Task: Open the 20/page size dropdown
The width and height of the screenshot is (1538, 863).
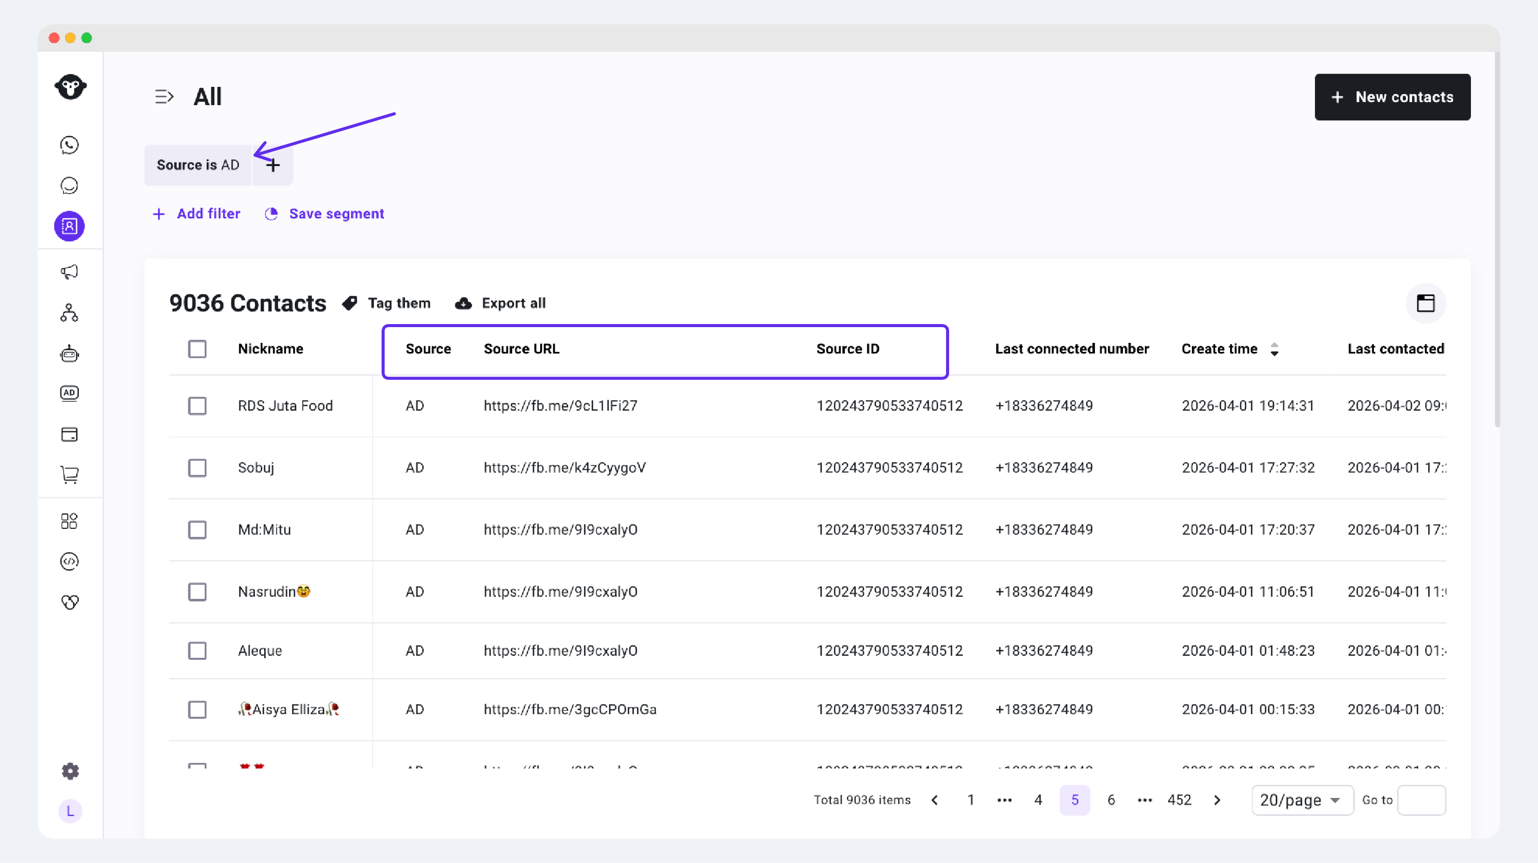Action: coord(1302,801)
